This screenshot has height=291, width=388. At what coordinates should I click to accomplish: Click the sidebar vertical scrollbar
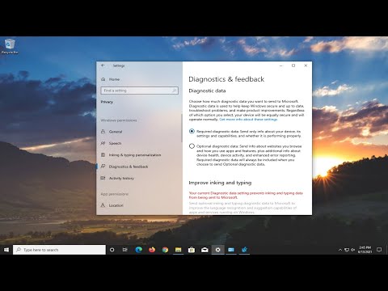tap(182, 128)
